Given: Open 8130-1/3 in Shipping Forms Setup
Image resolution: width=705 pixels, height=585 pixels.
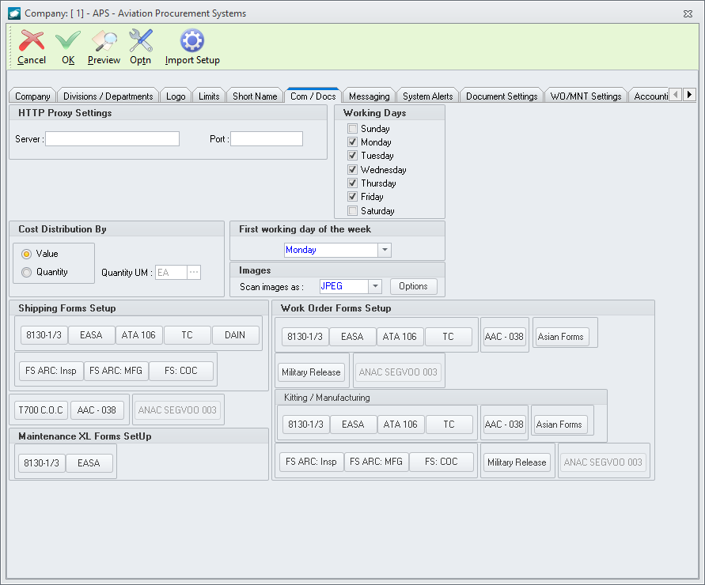Looking at the screenshot, I should click(x=44, y=335).
